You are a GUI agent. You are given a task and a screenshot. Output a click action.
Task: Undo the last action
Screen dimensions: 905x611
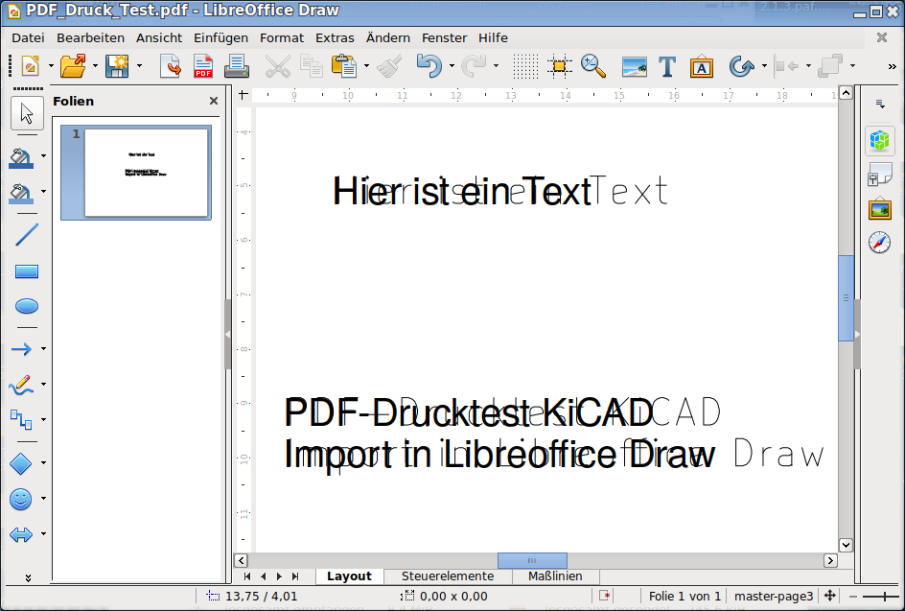429,66
